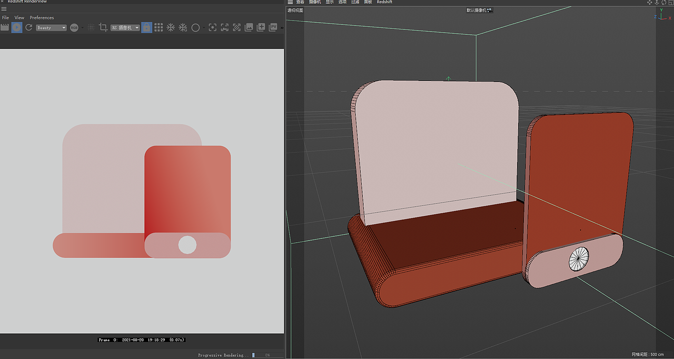Click the 透视视图 viewport label
This screenshot has height=359, width=674.
tap(295, 10)
